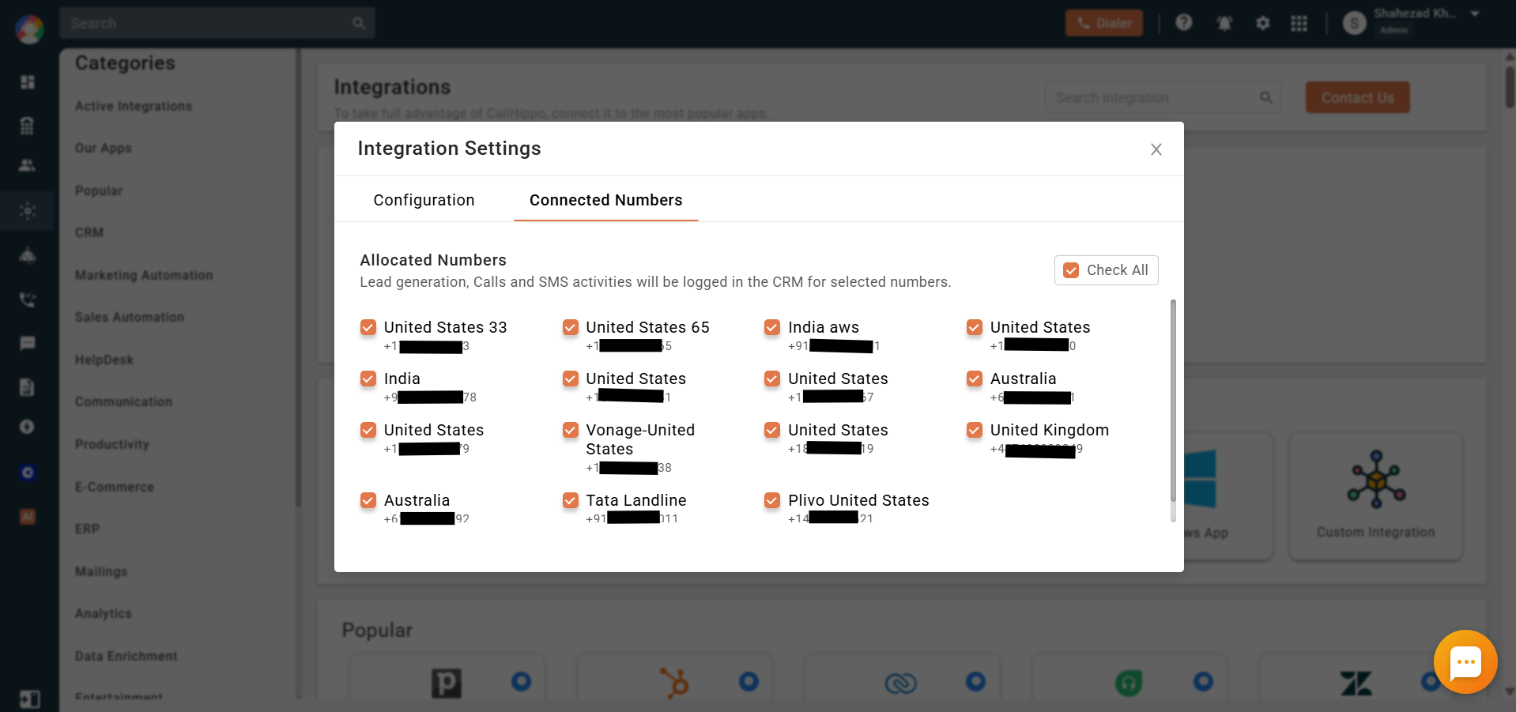Open the building sidebar icon
Image resolution: width=1516 pixels, height=712 pixels.
click(28, 126)
